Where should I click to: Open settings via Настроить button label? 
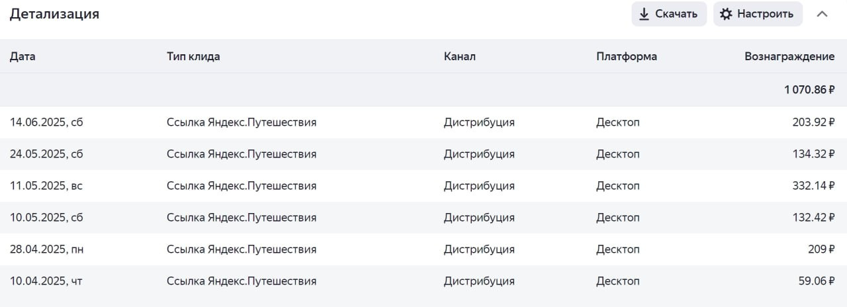pyautogui.click(x=765, y=14)
